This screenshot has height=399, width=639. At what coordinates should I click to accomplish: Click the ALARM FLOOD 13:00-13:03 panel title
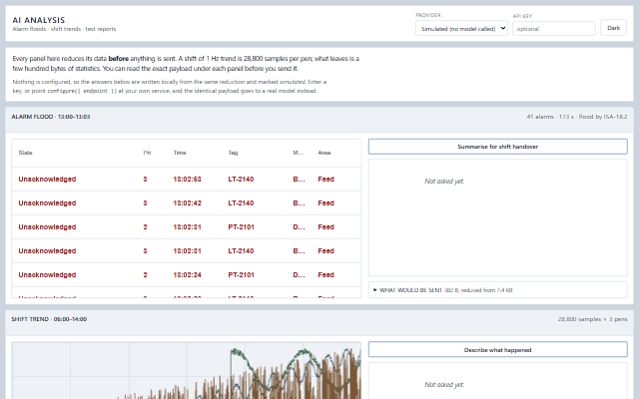pyautogui.click(x=51, y=117)
